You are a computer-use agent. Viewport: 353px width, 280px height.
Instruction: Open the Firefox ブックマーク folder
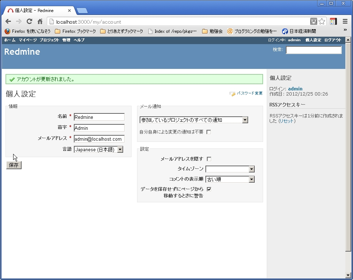point(75,31)
